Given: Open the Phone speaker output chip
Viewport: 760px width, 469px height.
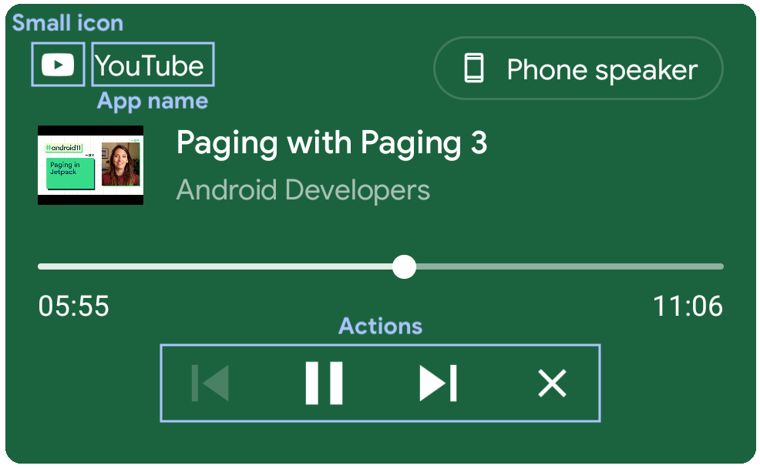Looking at the screenshot, I should (x=578, y=69).
